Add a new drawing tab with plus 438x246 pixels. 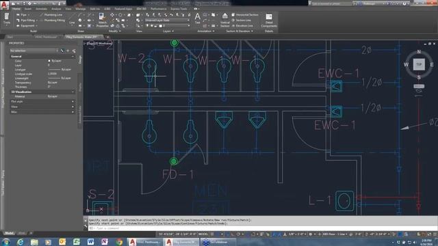pos(108,37)
